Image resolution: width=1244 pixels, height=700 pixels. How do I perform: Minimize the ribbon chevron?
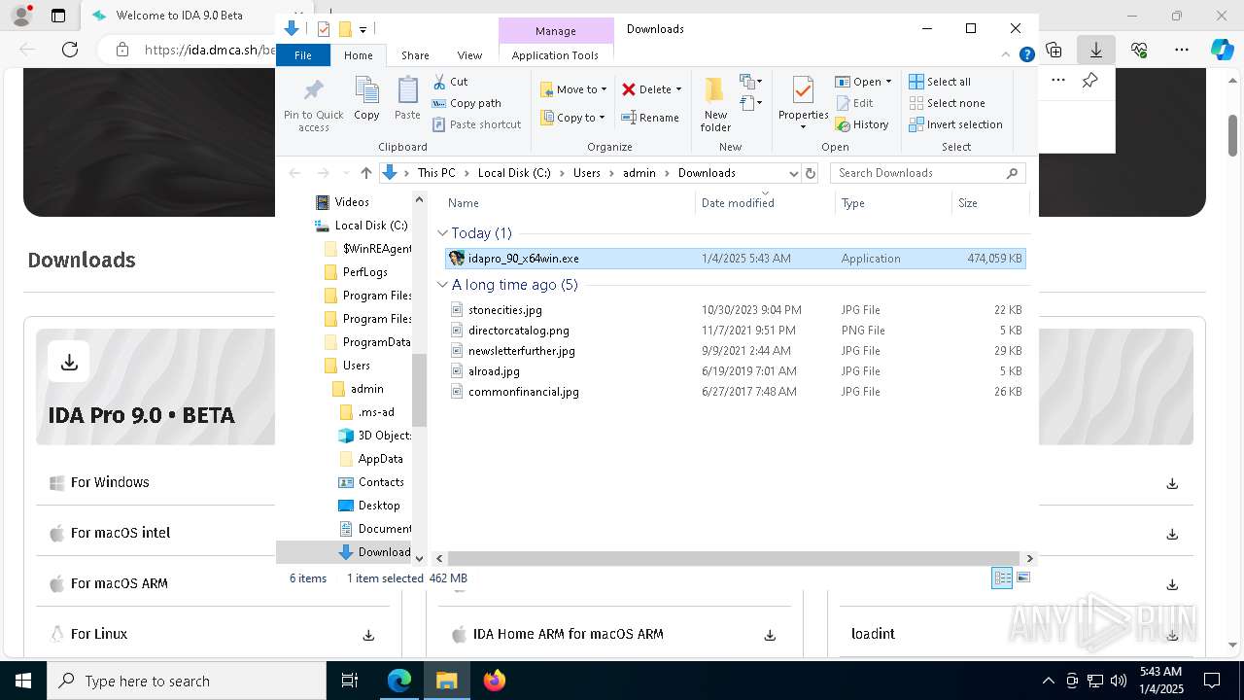coord(1007,55)
